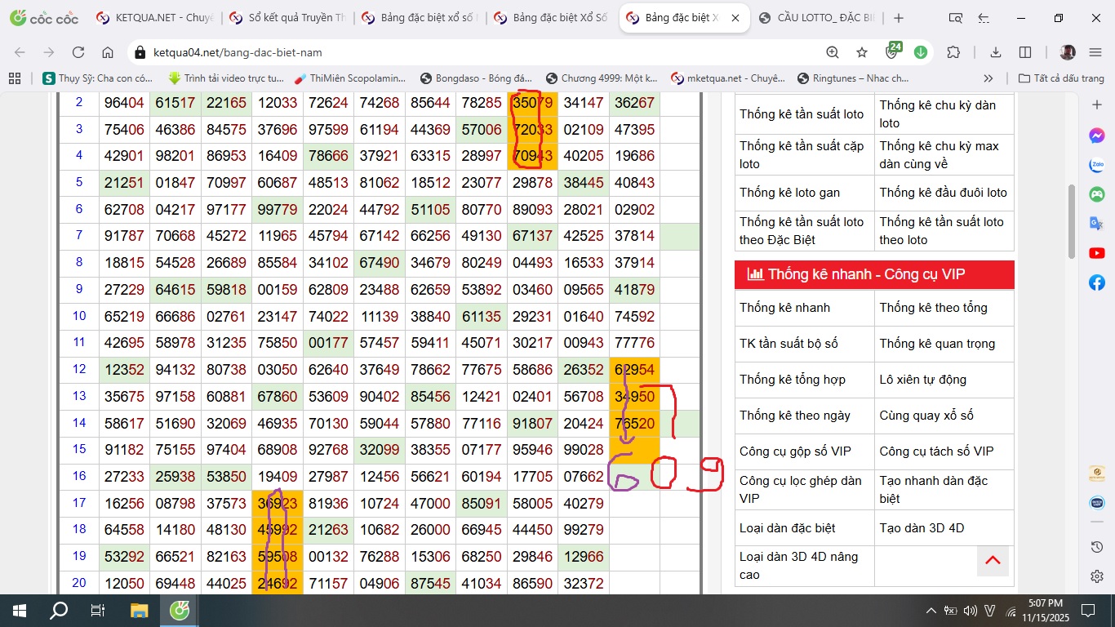Open sidebar history clock icon

pos(1097,547)
